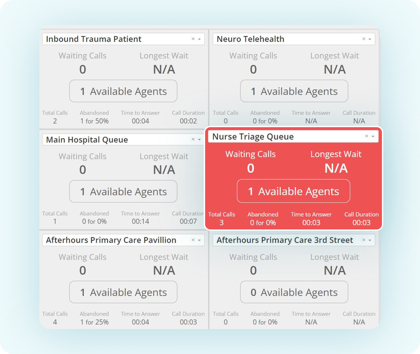Clear the Main Hospital Queue selection
The height and width of the screenshot is (354, 420).
[x=193, y=139]
